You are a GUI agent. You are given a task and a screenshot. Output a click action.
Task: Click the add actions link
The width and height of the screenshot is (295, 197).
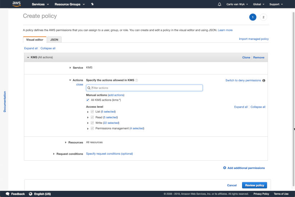coord(116,95)
